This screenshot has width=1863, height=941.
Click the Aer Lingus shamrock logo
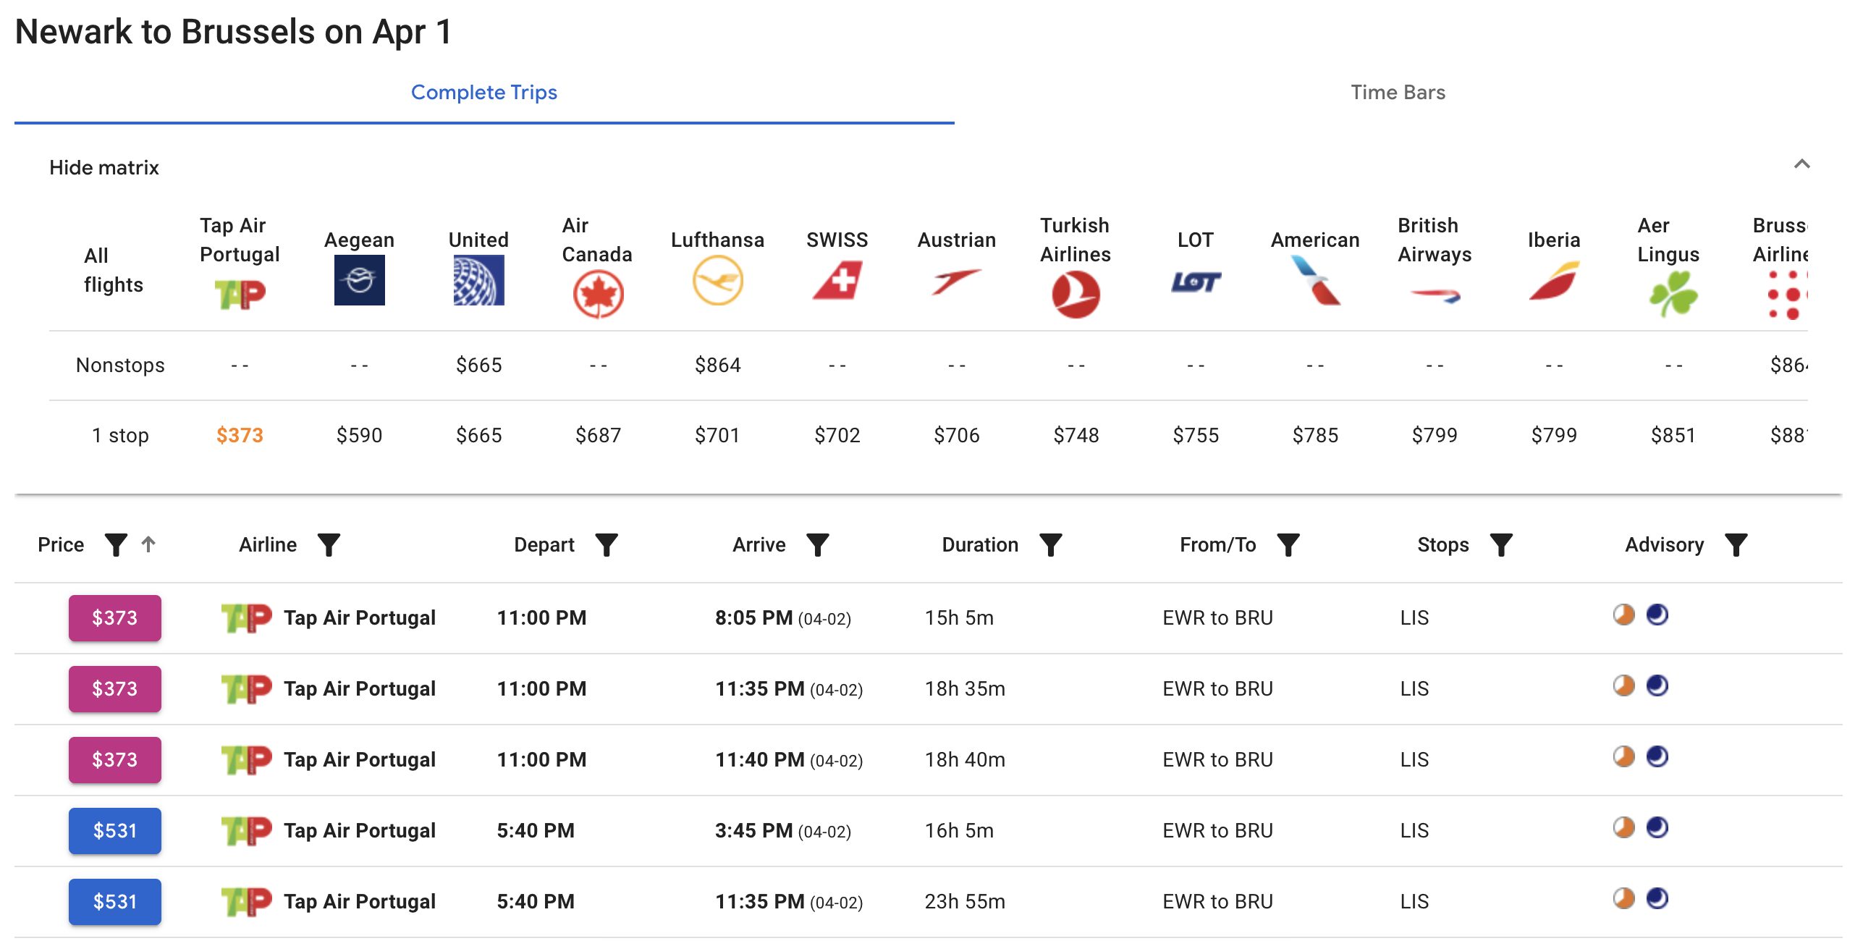[1673, 294]
